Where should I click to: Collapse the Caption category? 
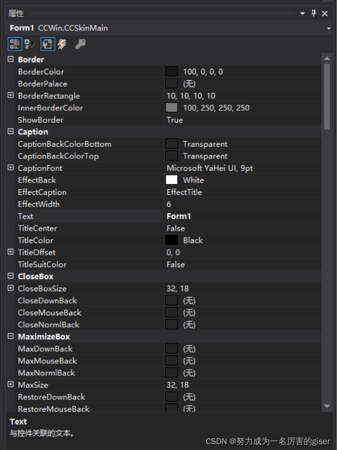(x=11, y=131)
